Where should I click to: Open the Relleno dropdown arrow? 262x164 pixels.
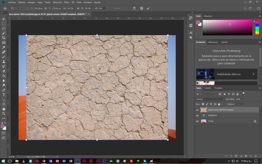[243, 104]
